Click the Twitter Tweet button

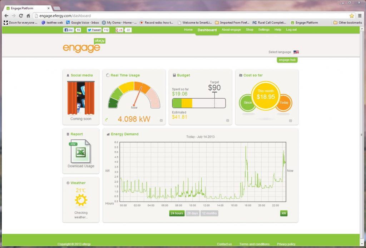[x=94, y=30]
